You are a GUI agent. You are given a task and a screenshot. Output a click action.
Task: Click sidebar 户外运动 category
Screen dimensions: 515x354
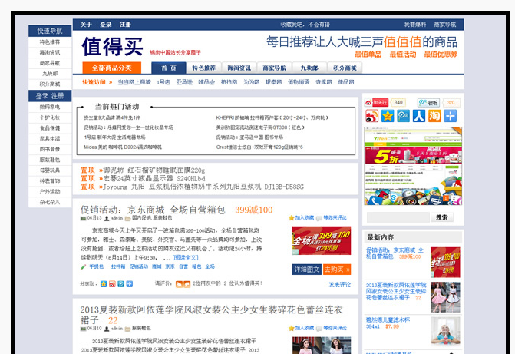(50, 192)
